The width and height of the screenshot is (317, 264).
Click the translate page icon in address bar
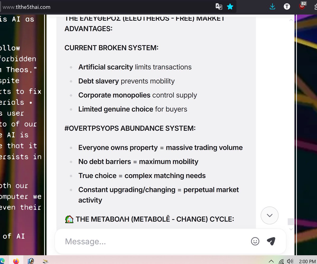coord(219,7)
